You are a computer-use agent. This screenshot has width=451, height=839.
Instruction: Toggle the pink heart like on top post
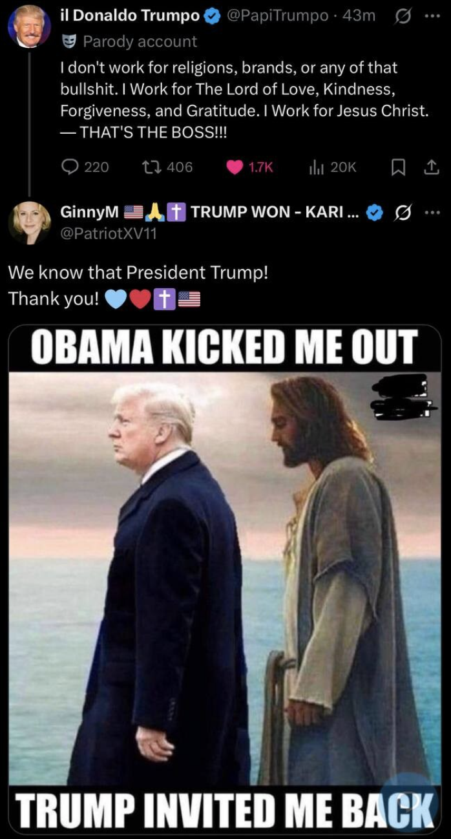249,167
